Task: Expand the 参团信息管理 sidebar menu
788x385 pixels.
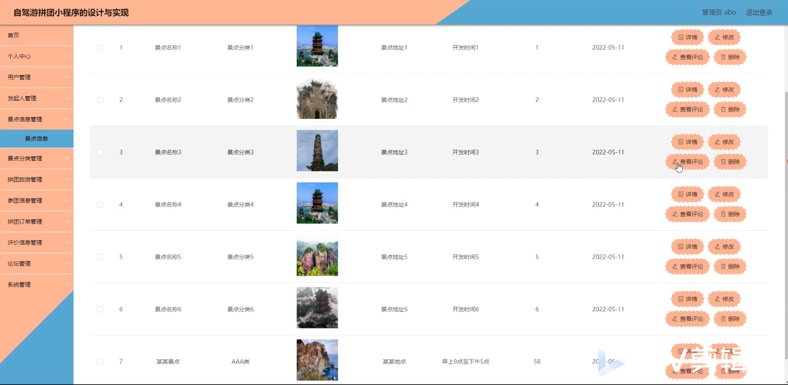Action: [37, 201]
